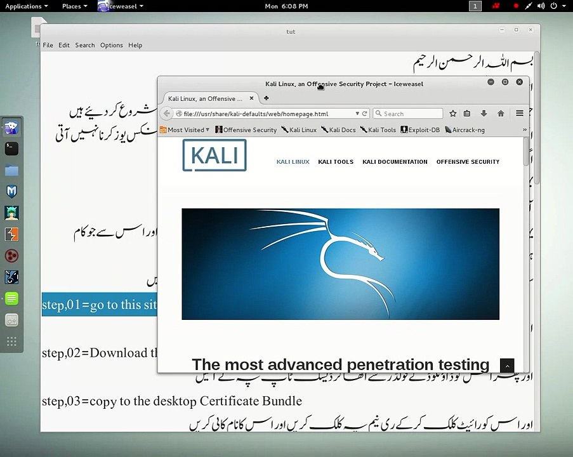The width and height of the screenshot is (573, 457).
Task: Launch BeEF icon in the dock
Action: (x=11, y=277)
